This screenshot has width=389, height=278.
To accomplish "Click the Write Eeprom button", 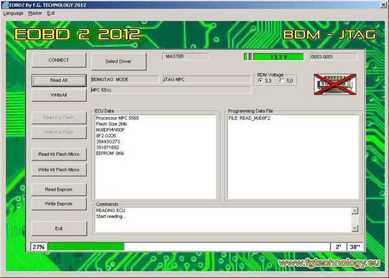I will coord(59,204).
